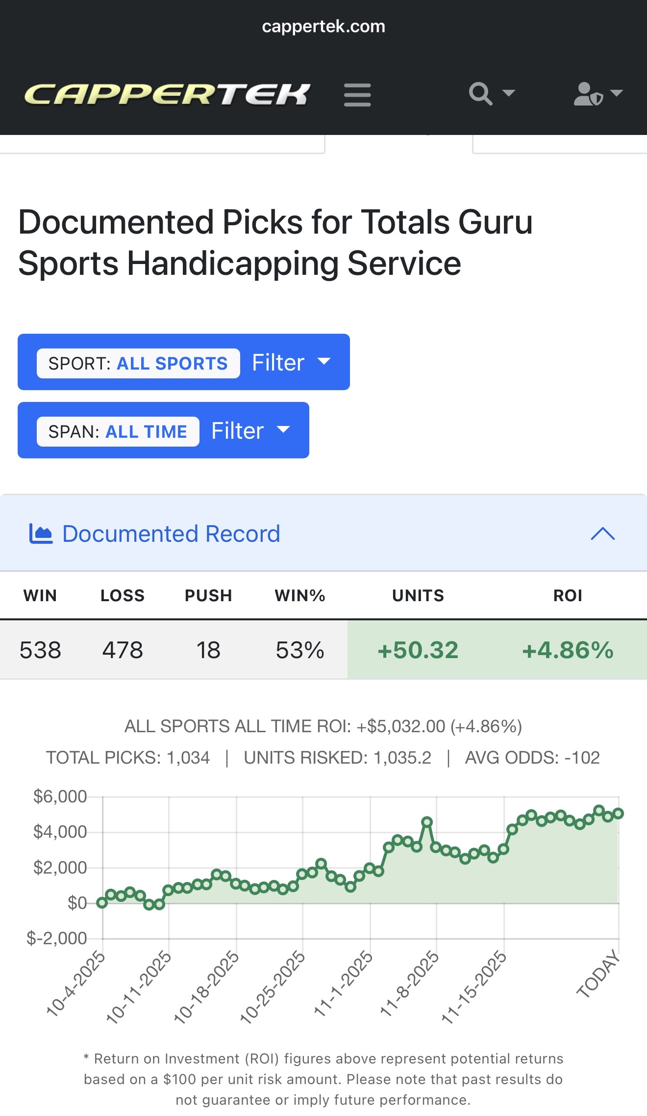Click the TODAY data point on chart
The width and height of the screenshot is (647, 1116).
[x=618, y=814]
